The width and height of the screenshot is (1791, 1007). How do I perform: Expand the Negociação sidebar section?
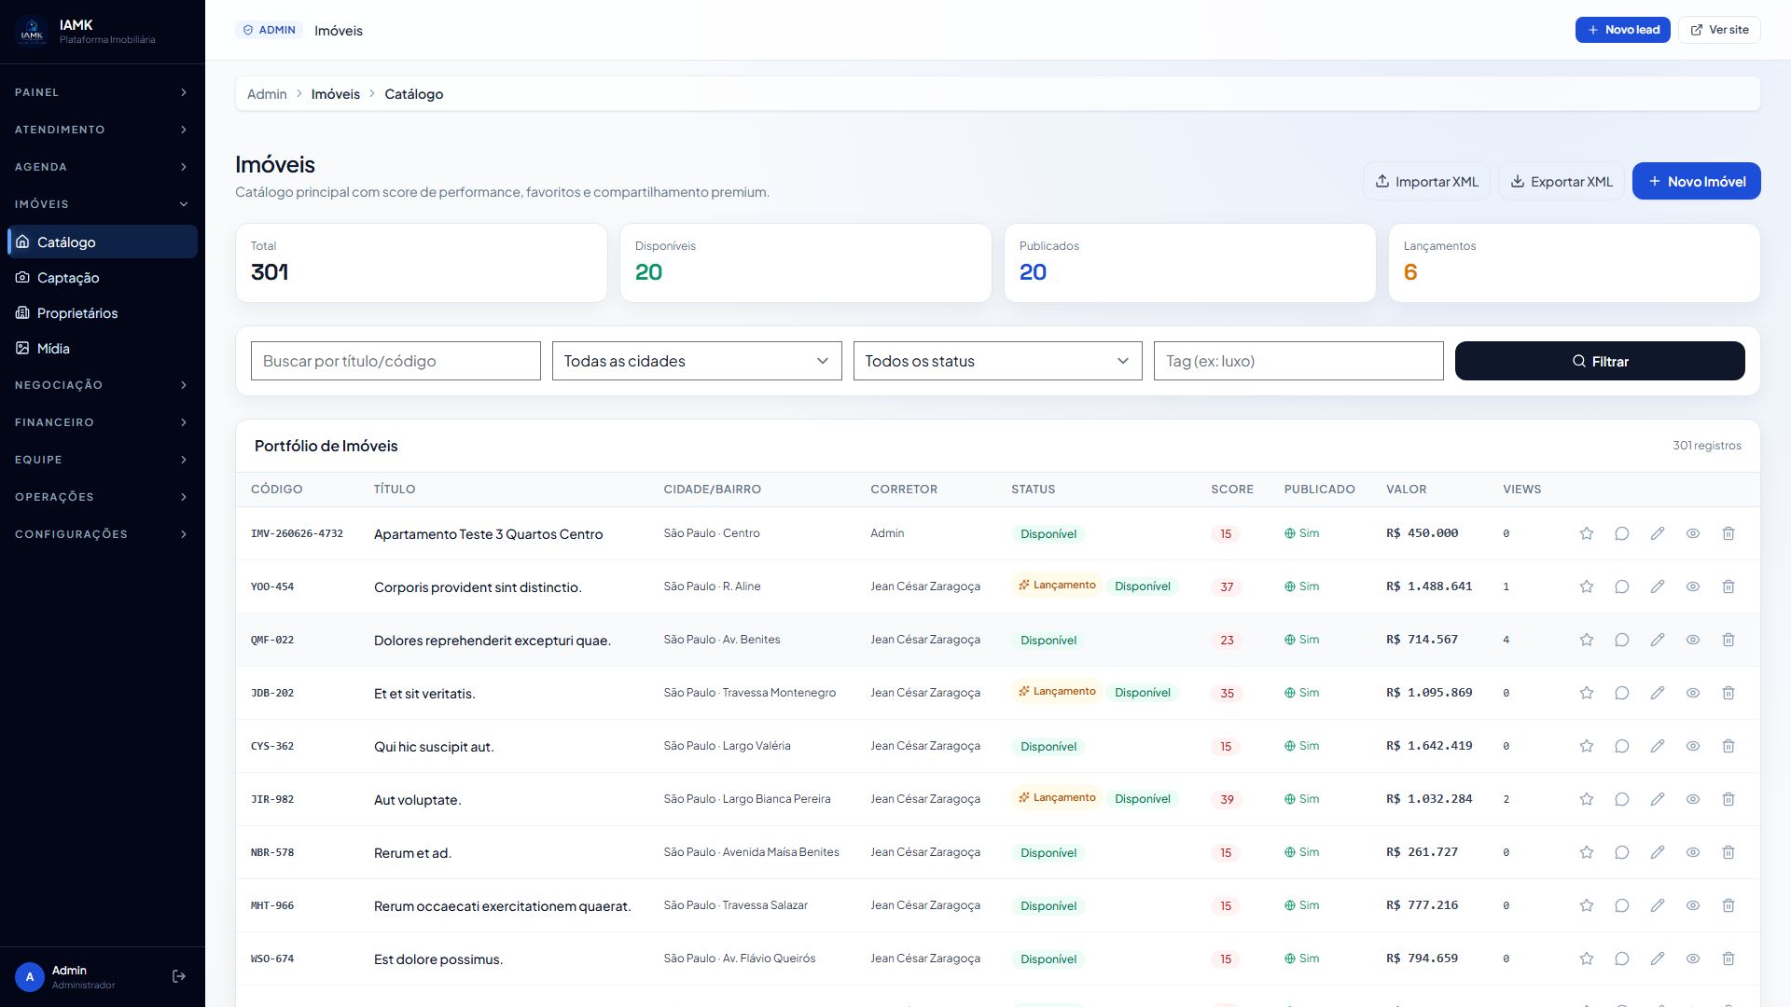[x=101, y=385]
